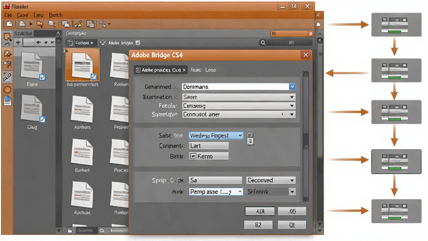This screenshot has width=428, height=241.
Task: Open the Sfennk dropdown
Action: 292,192
